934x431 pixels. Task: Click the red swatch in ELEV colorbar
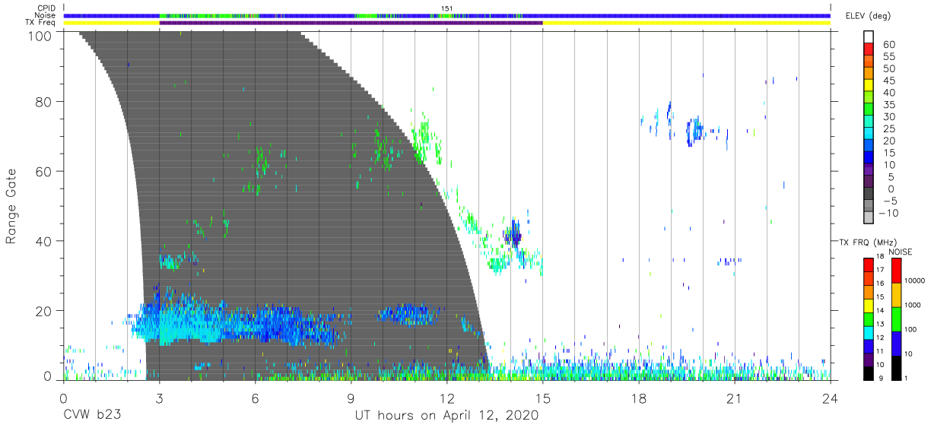click(869, 50)
